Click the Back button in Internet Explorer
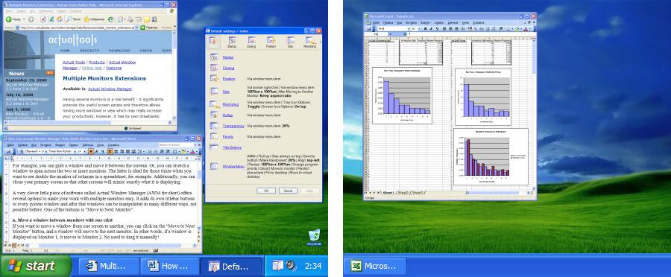671x277 pixels. pos(14,19)
